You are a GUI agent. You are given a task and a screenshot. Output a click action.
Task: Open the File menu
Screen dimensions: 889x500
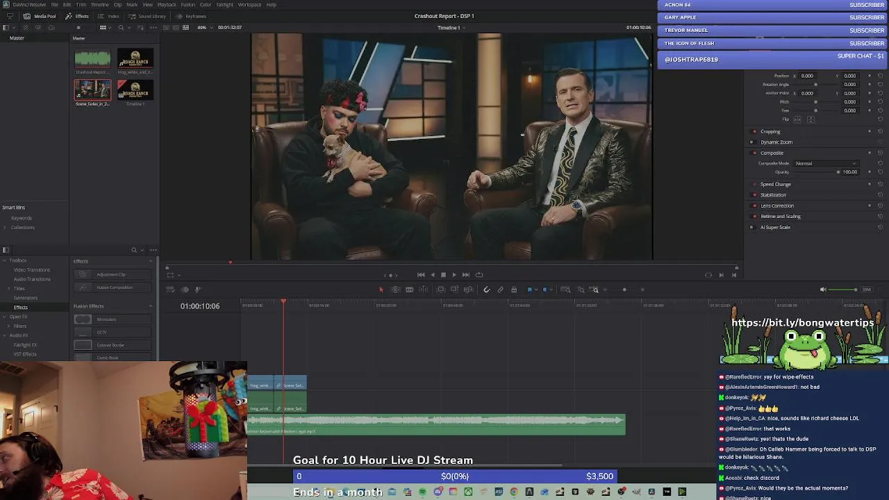pyautogui.click(x=54, y=5)
